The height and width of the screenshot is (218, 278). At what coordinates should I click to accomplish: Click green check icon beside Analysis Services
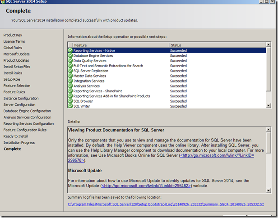(x=70, y=86)
